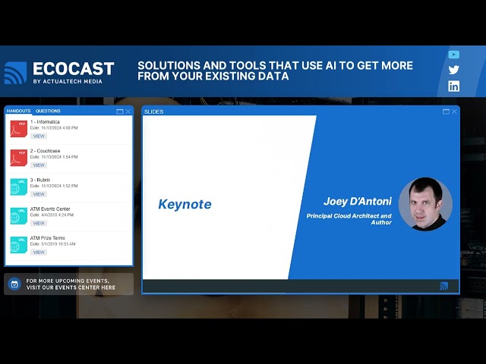Click the ATM Events Center URL icon
This screenshot has width=486, height=364.
click(18, 216)
